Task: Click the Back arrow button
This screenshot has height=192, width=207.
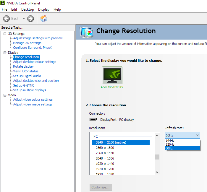Action: (x=6, y=19)
